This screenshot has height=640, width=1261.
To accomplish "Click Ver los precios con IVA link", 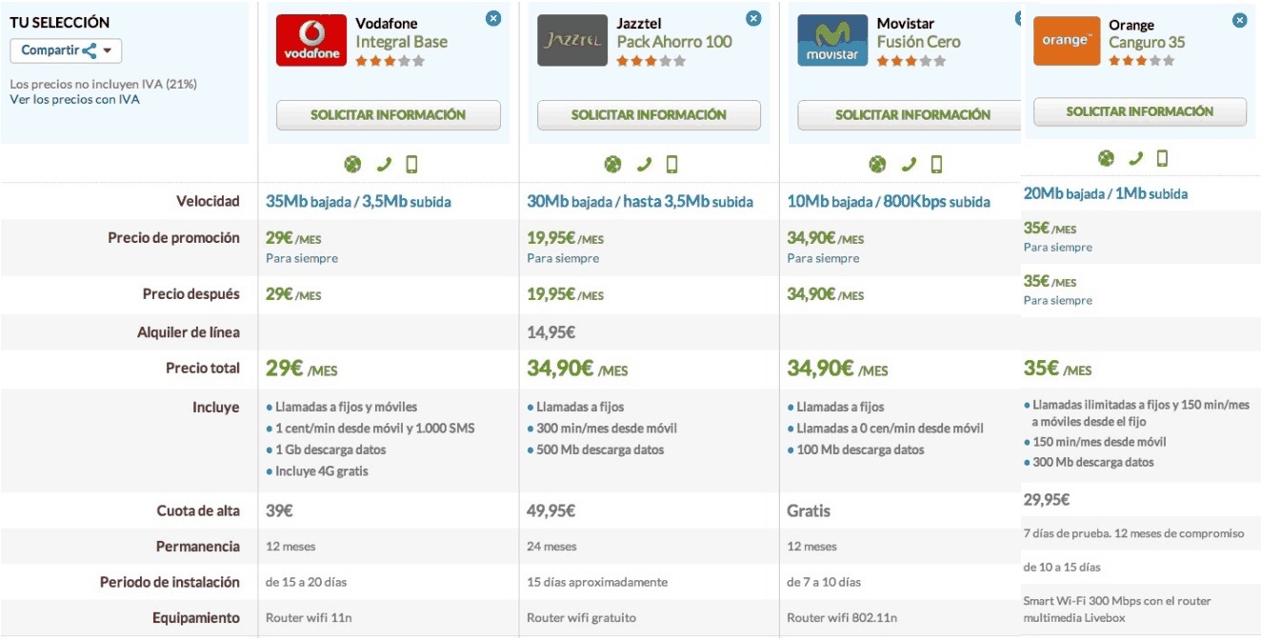I will coord(74,99).
